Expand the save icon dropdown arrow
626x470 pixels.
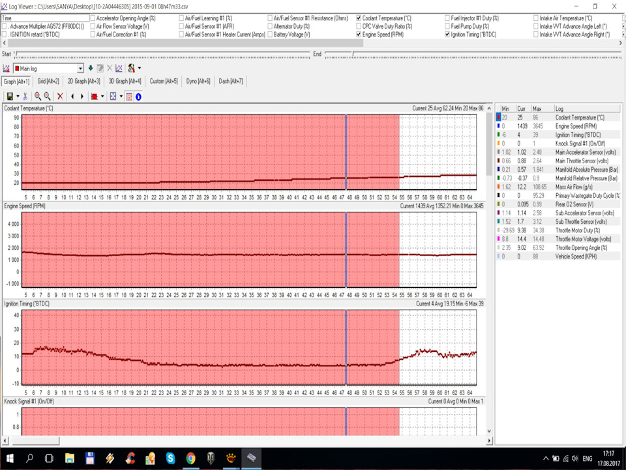17,96
